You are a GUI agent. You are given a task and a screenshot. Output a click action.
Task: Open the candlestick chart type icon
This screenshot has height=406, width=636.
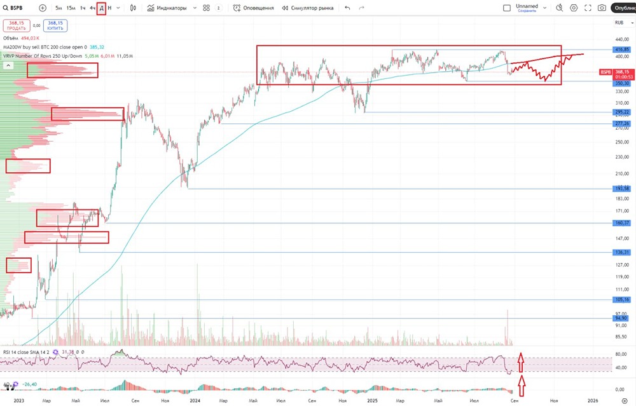[x=133, y=8]
